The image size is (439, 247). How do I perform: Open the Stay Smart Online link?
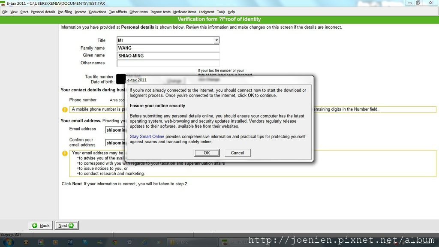point(147,137)
